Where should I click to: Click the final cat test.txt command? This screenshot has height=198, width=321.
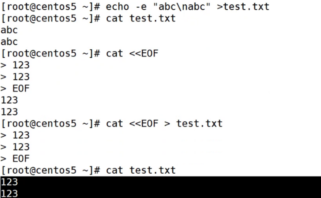click(141, 170)
